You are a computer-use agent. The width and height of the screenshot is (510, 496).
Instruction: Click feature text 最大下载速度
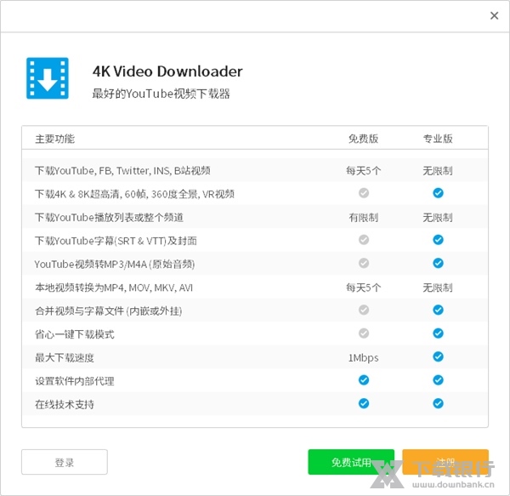point(65,357)
